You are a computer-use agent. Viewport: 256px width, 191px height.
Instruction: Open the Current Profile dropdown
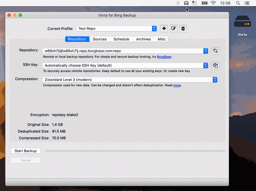click(117, 29)
